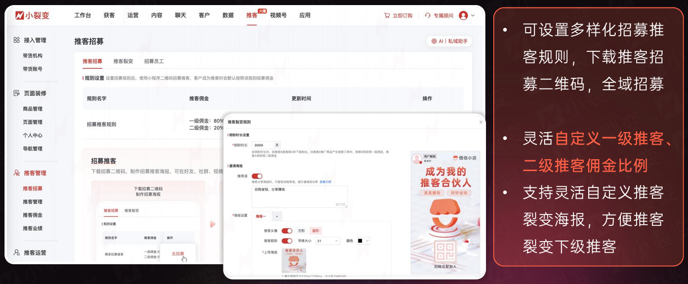
Task: Switch to the 推客裂变 tab
Action: pos(123,61)
